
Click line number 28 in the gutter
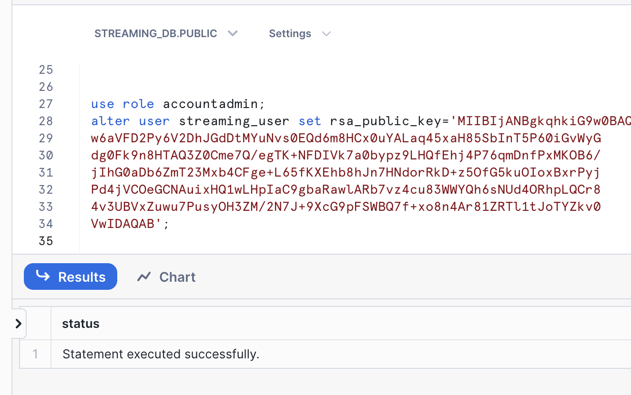coord(46,121)
